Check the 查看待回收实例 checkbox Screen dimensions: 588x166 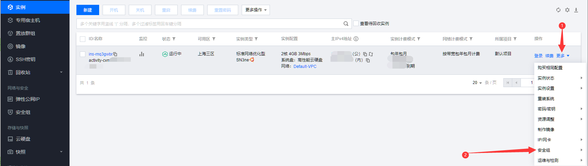[356, 23]
